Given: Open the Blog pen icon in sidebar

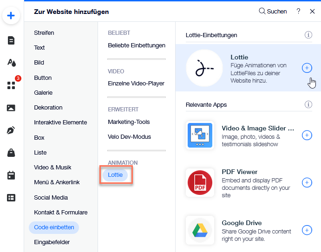Looking at the screenshot, I should (x=11, y=130).
